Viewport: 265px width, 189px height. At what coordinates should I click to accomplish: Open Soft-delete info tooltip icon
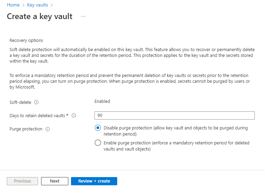click(x=36, y=102)
